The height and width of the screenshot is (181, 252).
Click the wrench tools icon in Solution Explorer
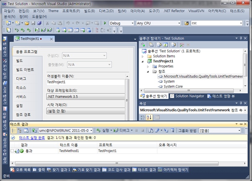[182, 45]
